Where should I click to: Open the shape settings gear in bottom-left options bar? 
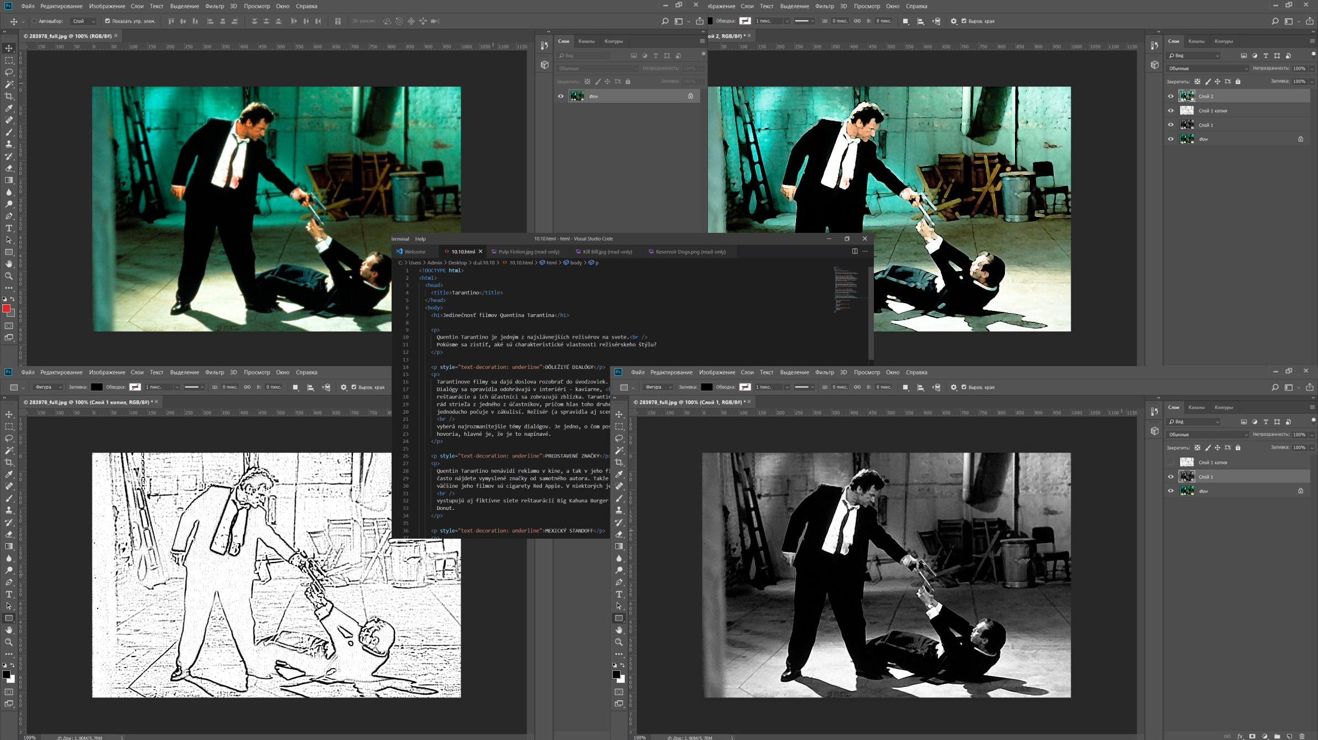click(343, 387)
